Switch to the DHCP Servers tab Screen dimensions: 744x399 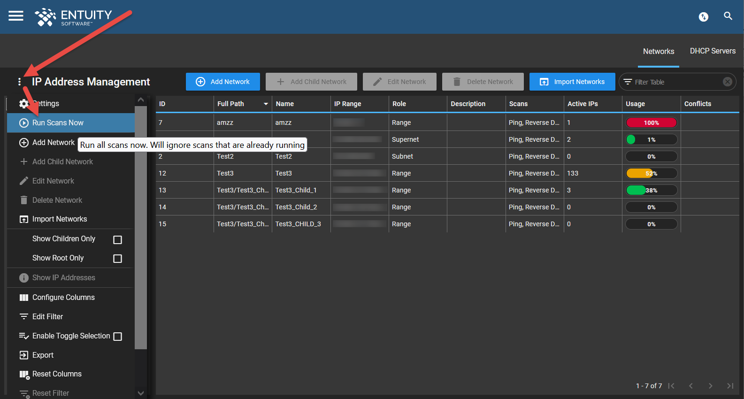[713, 51]
